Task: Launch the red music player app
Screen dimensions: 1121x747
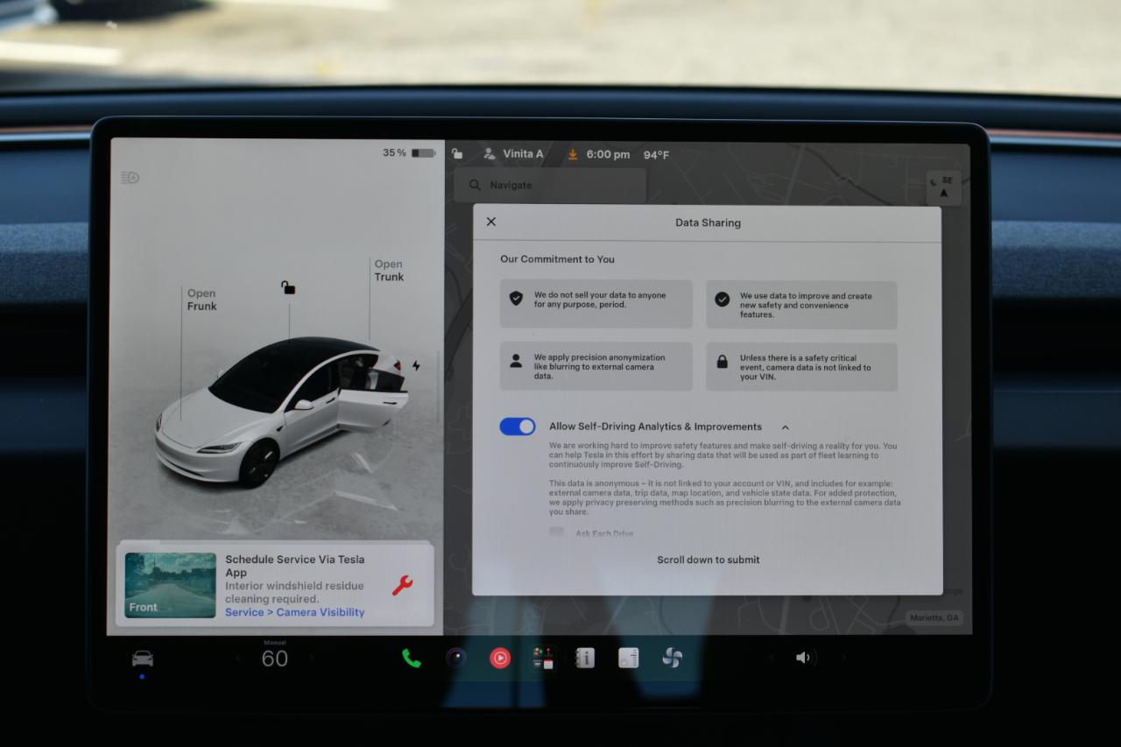Action: pos(500,658)
